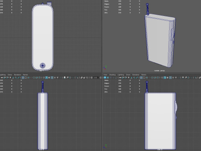Click Safe Title icon in left viewport toolbar
Image resolution: width=201 pixels, height=151 pixels.
point(39,78)
